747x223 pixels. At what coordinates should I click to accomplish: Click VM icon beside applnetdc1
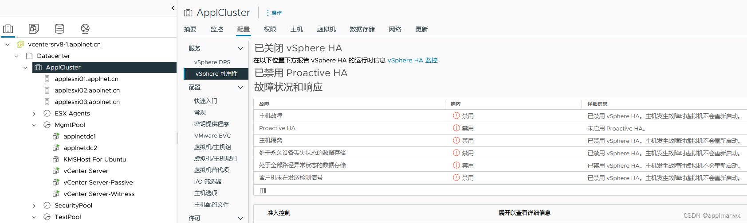pos(56,136)
